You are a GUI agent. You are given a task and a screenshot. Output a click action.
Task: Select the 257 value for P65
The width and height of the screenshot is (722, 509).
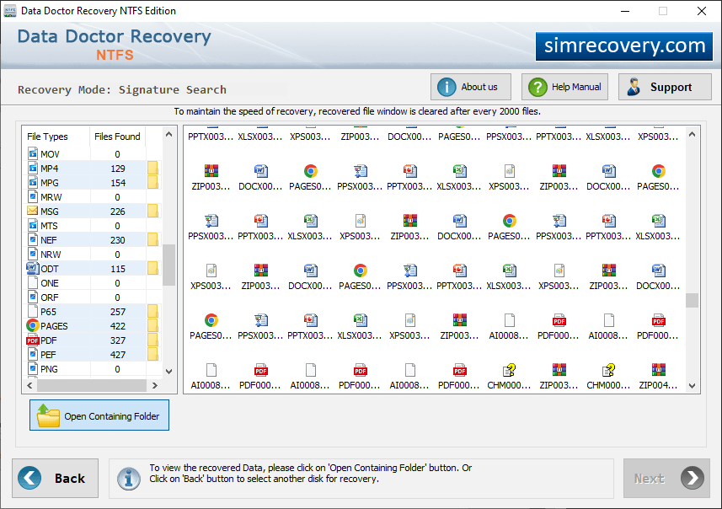(118, 312)
